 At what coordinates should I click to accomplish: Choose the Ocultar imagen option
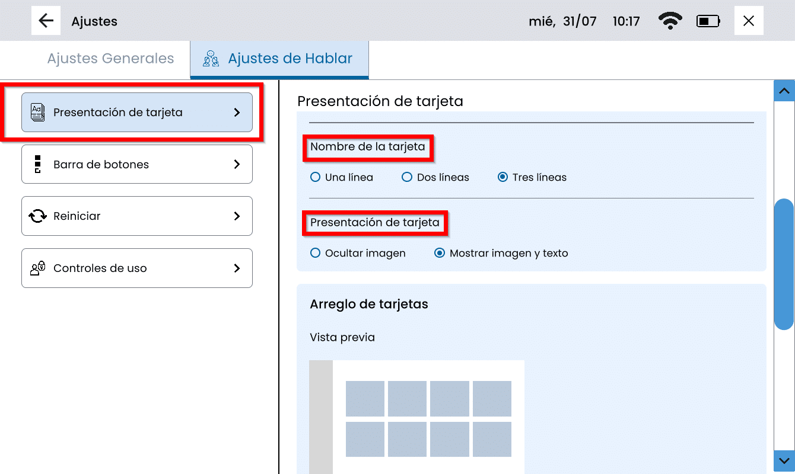(x=316, y=253)
